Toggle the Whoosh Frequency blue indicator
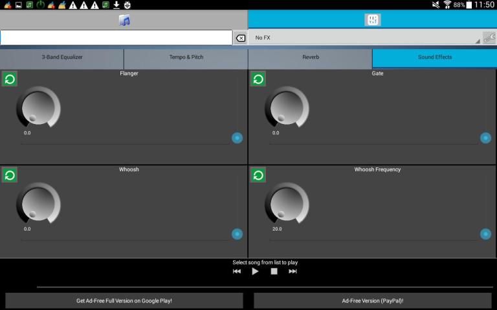 click(x=485, y=234)
